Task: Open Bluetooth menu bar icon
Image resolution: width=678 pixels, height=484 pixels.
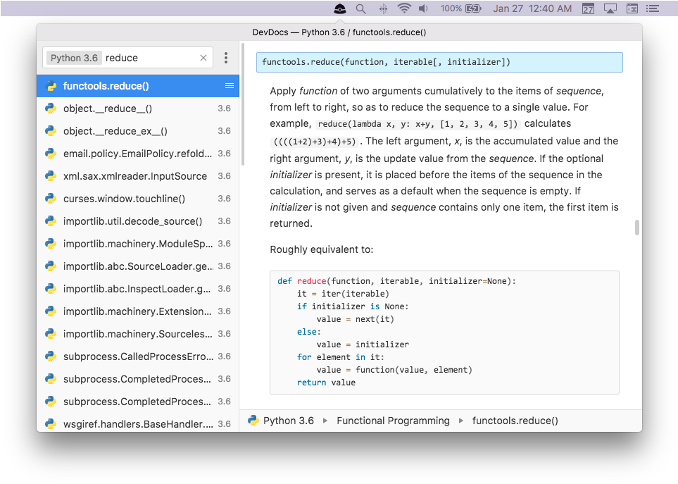Action: coord(383,8)
